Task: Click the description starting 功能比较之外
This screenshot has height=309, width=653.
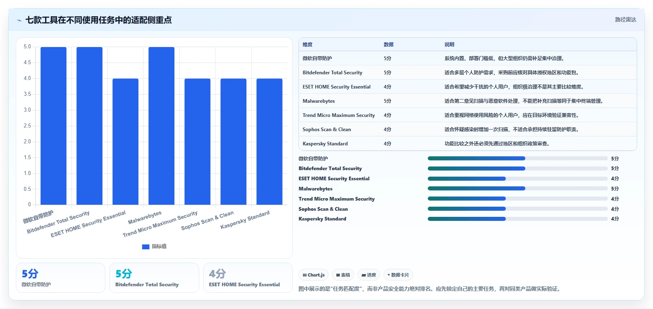Action: tap(497, 144)
